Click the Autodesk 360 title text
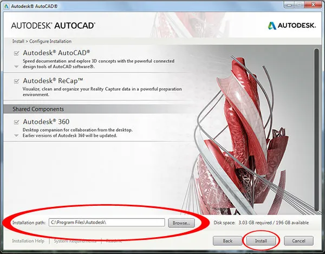325x254 pixels. click(x=46, y=122)
